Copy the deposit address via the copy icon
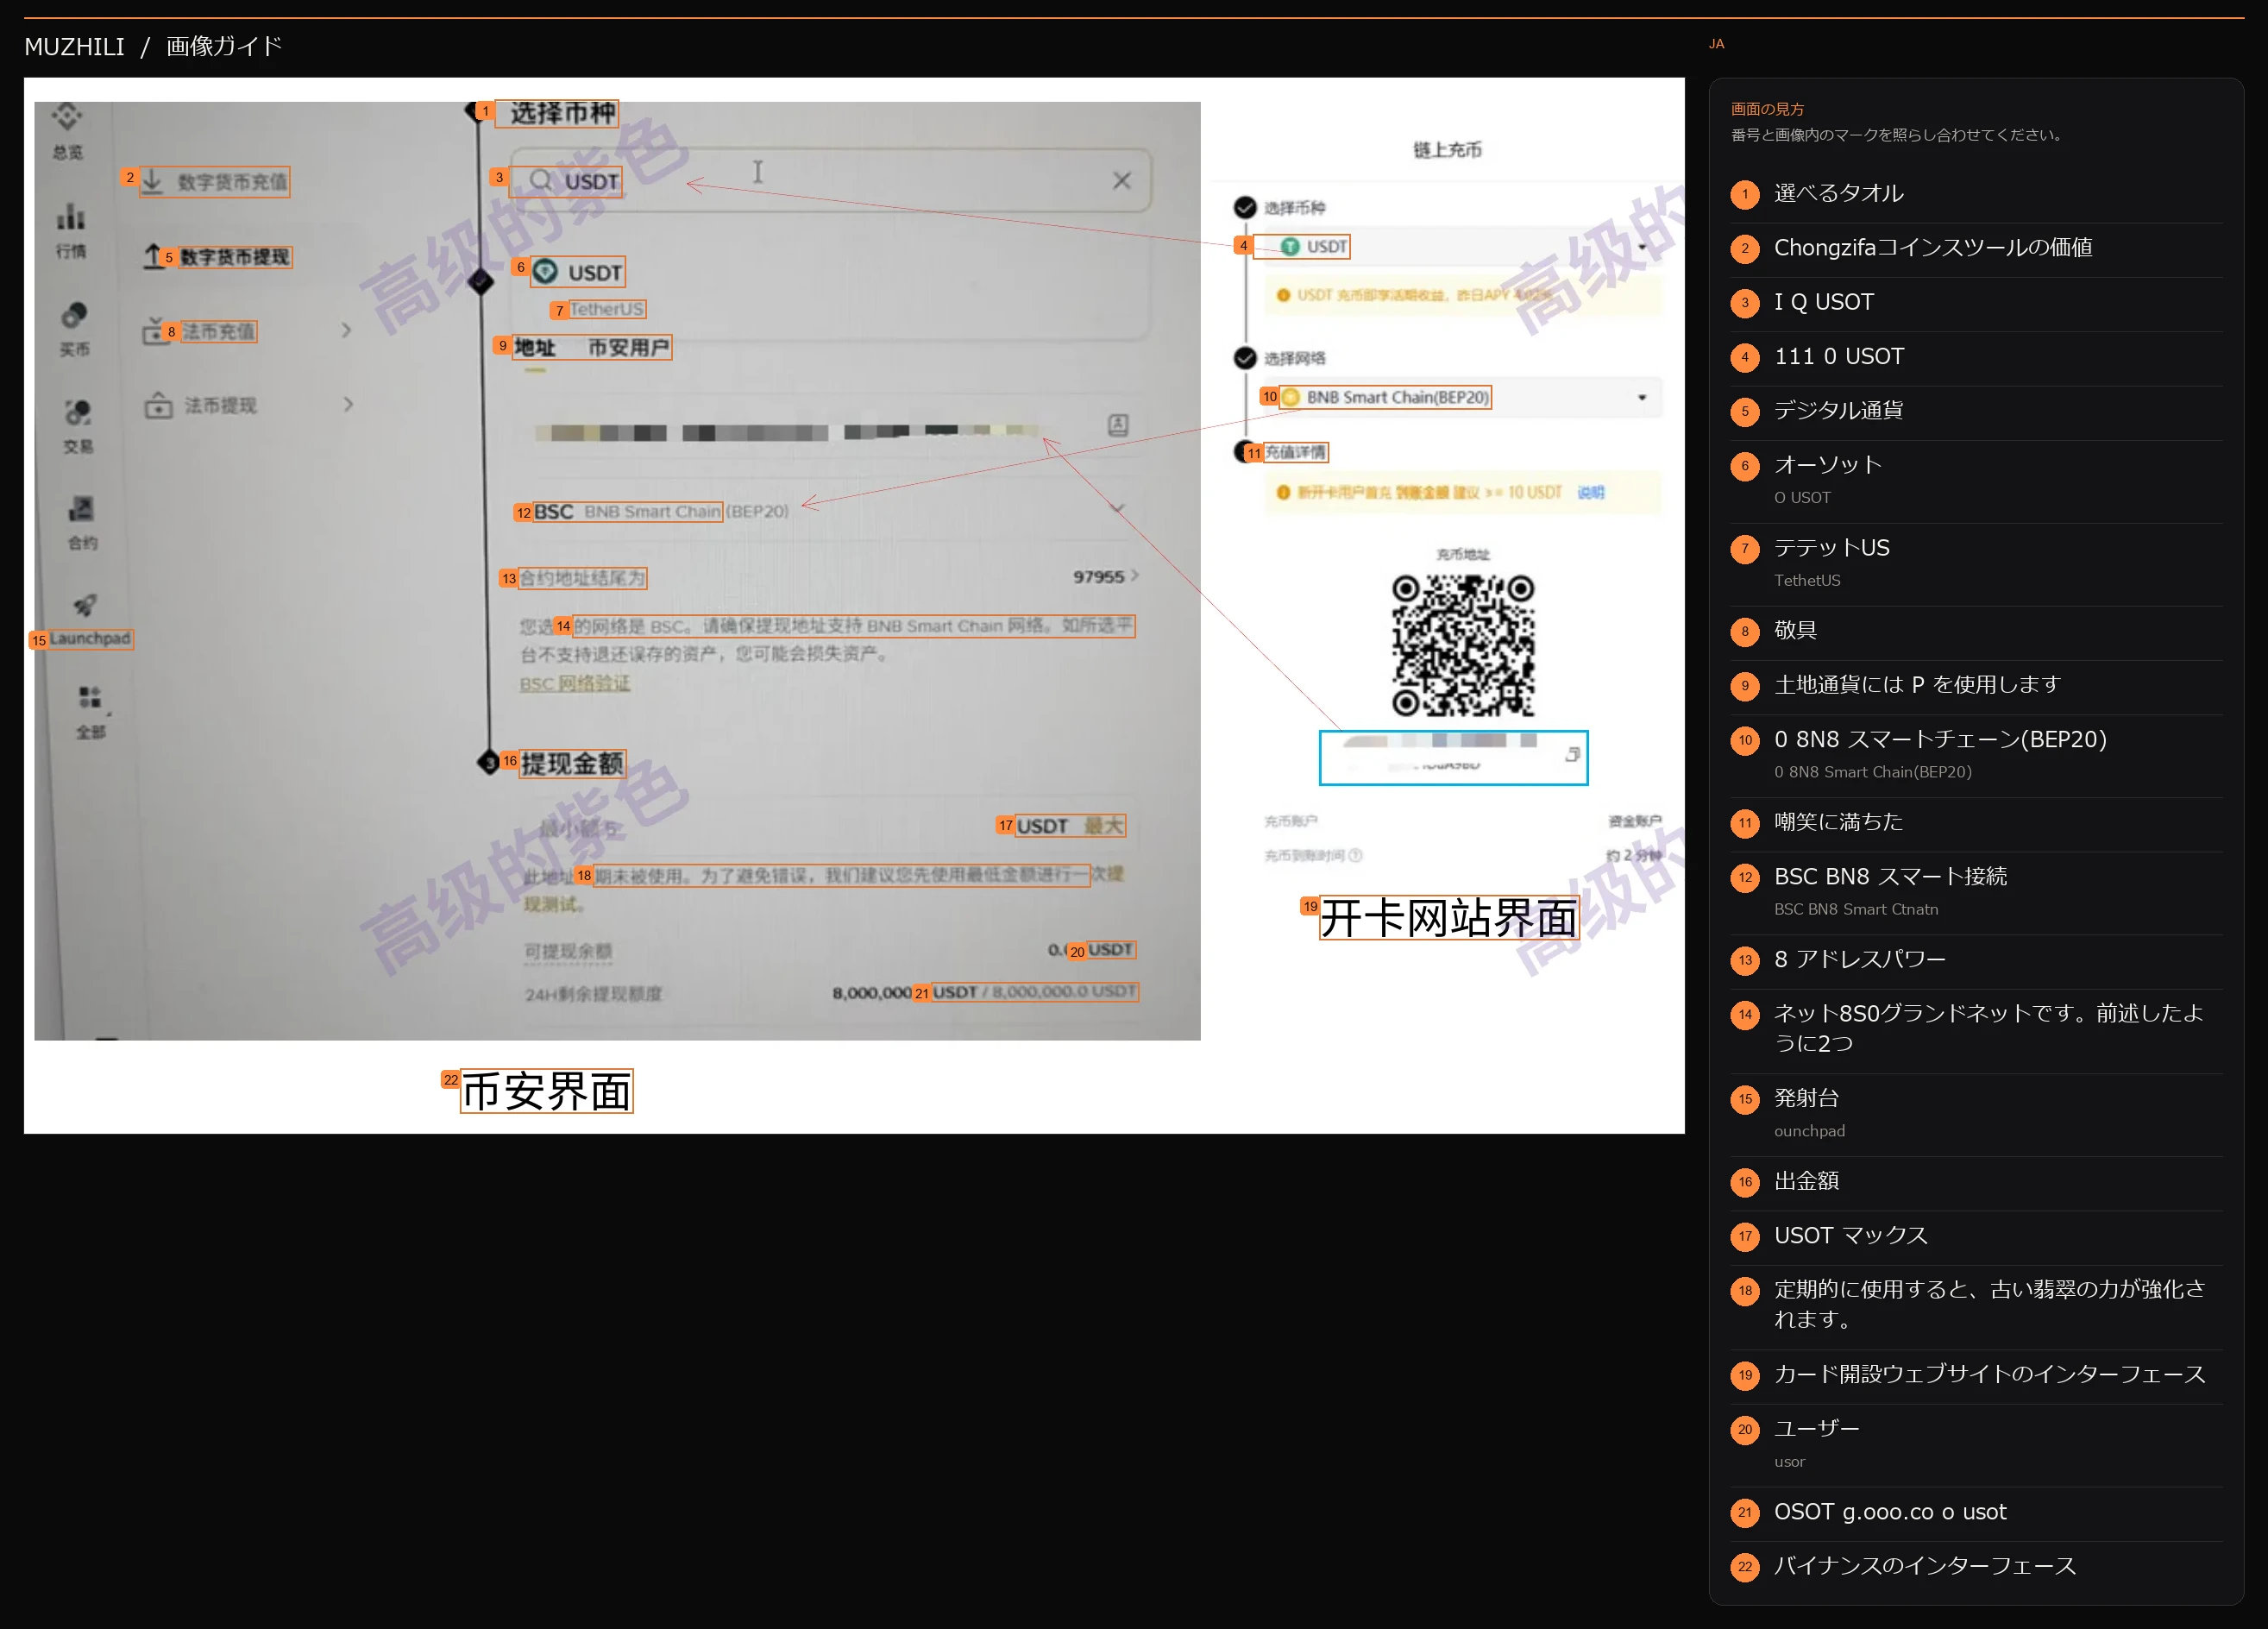Image resolution: width=2268 pixels, height=1629 pixels. [x=1572, y=754]
